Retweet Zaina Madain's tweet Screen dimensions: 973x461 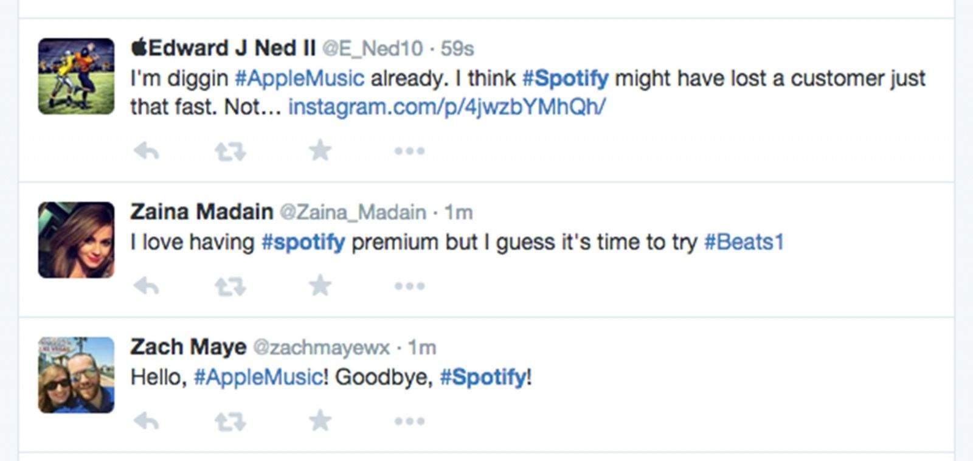coord(230,285)
